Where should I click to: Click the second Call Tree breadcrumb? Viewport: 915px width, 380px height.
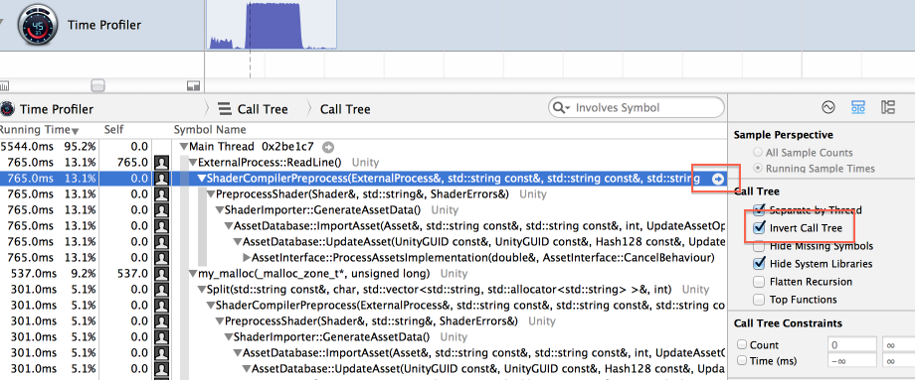(345, 109)
